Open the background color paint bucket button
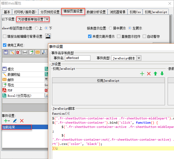 48,36
